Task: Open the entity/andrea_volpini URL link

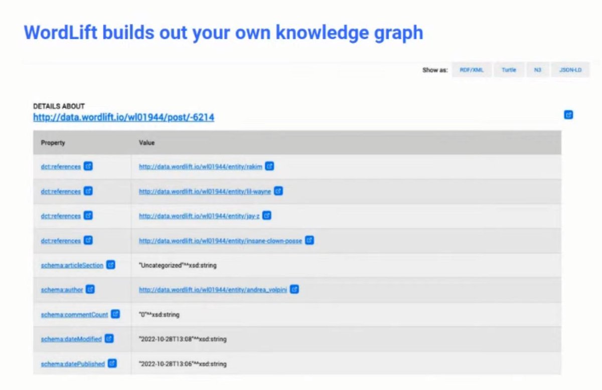Action: click(213, 290)
